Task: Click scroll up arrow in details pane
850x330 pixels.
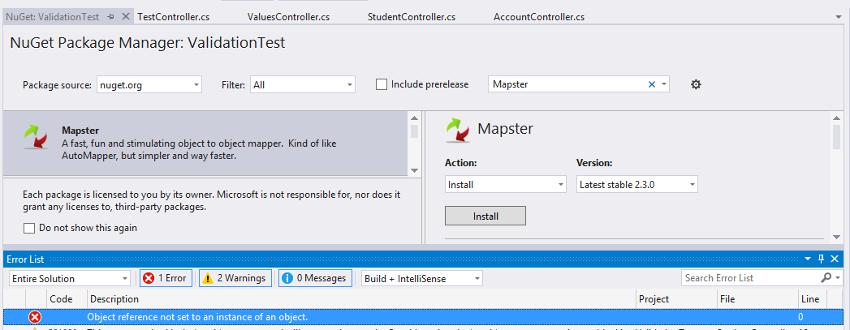Action: click(x=836, y=118)
